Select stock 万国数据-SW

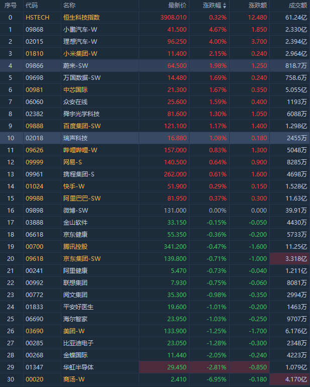tap(82, 78)
